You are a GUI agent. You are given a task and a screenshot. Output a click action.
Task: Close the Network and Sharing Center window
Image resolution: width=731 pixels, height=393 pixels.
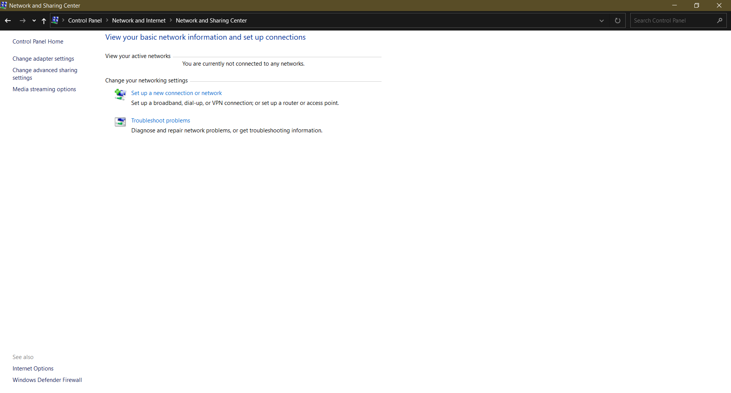pyautogui.click(x=719, y=5)
